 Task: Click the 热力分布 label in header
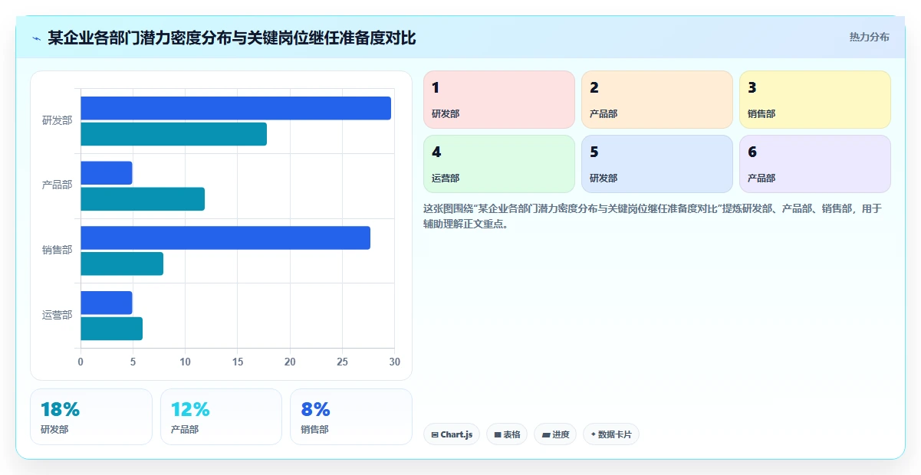point(869,37)
